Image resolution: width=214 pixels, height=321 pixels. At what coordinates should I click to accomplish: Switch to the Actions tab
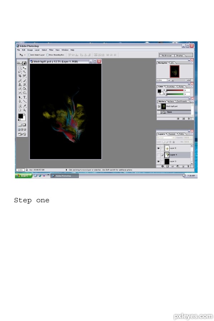171,101
